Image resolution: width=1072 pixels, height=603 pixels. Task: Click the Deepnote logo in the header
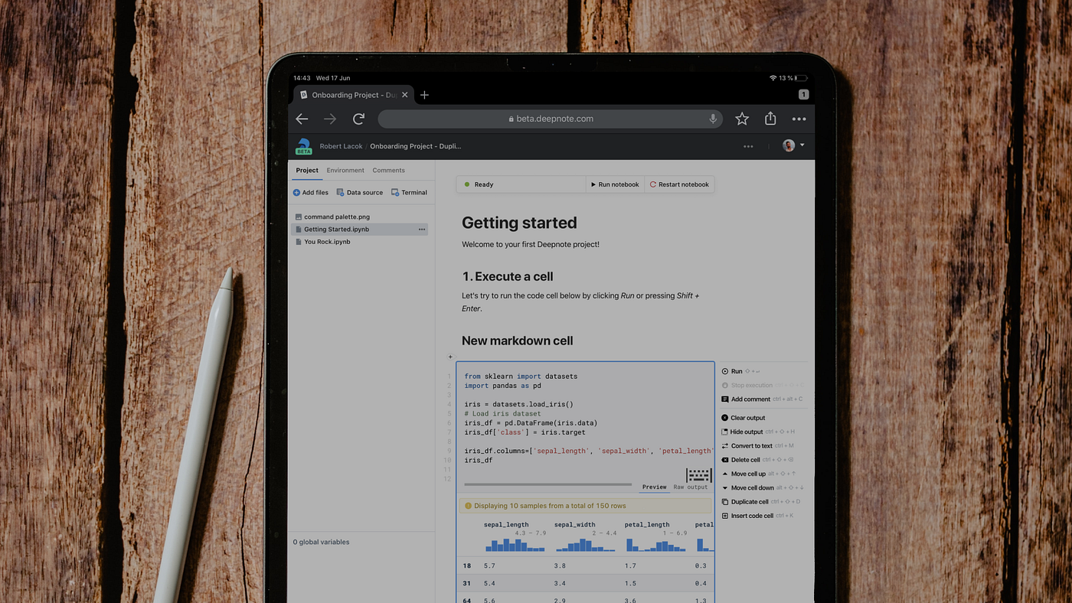tap(303, 145)
